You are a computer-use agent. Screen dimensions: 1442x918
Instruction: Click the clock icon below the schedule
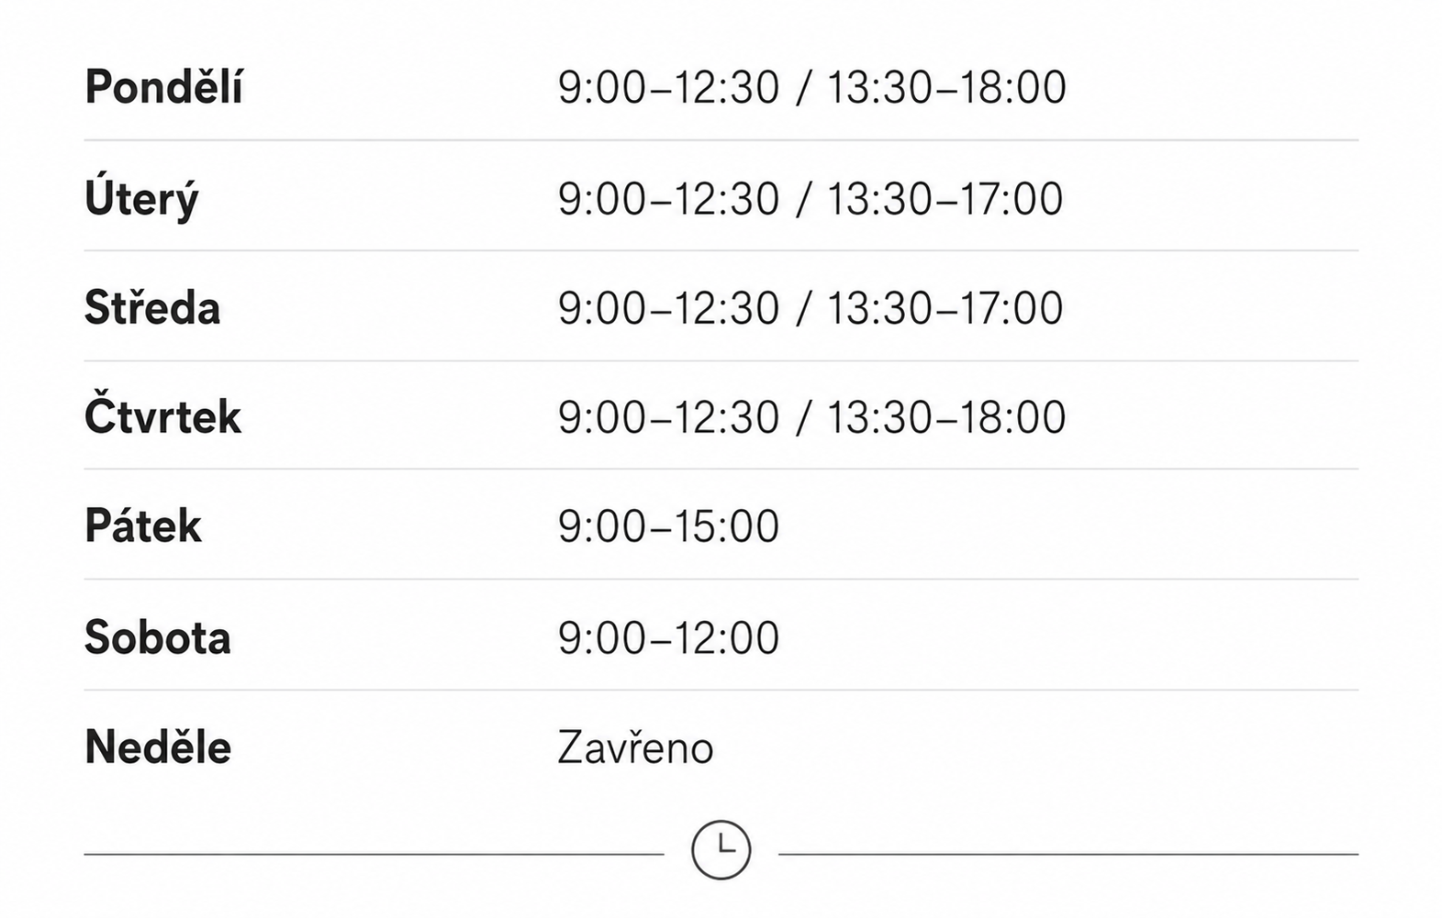click(x=721, y=849)
